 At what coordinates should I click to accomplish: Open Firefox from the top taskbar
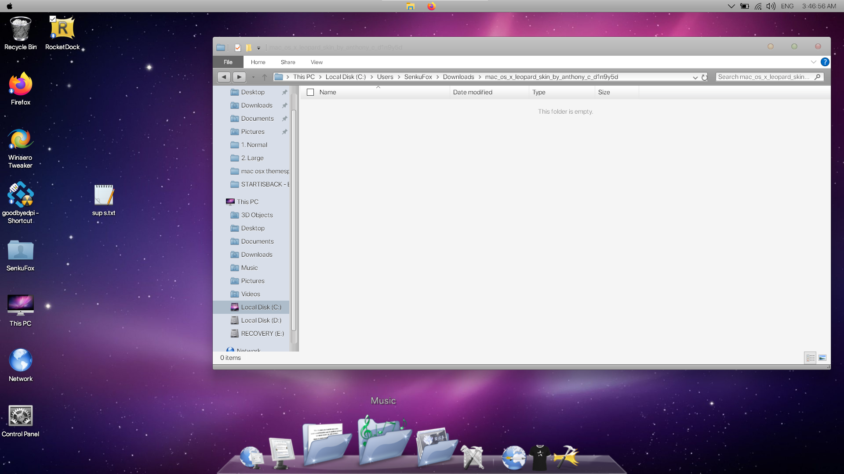tap(431, 6)
